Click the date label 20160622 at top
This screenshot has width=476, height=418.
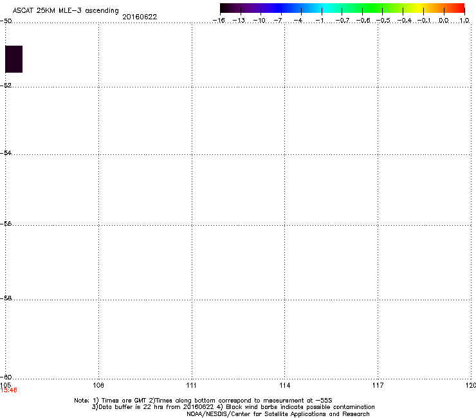[140, 17]
